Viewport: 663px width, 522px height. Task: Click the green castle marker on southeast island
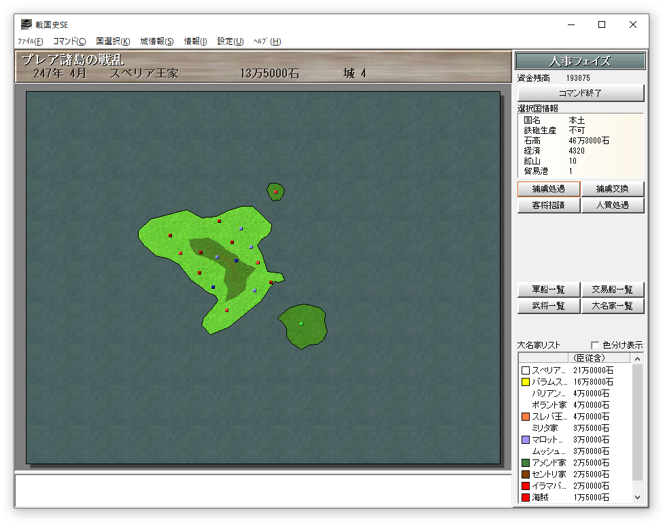click(301, 324)
